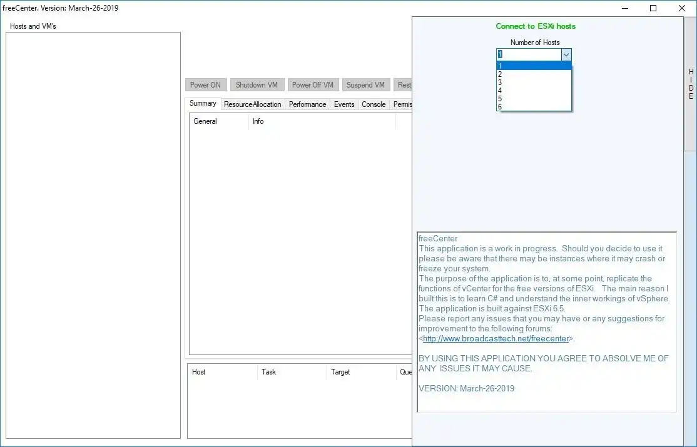Click the Power Off VM button

(313, 85)
